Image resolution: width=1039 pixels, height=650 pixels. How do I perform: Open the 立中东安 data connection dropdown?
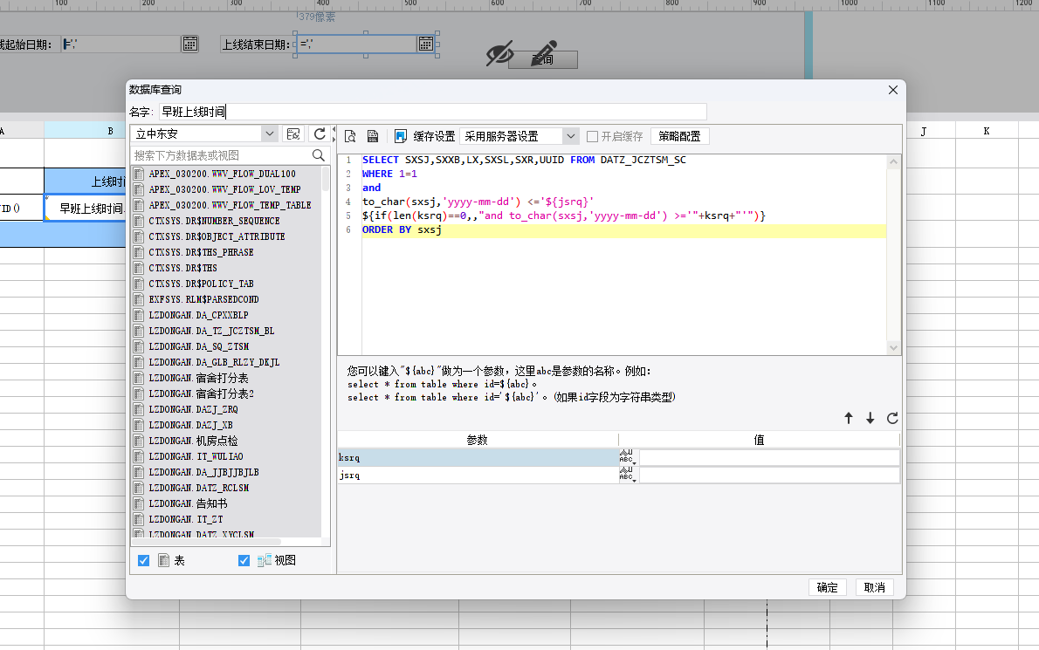pyautogui.click(x=269, y=133)
